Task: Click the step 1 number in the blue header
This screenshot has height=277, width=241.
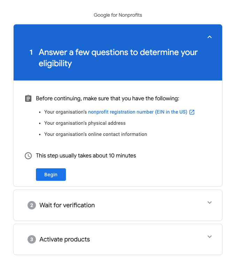Action: click(31, 52)
